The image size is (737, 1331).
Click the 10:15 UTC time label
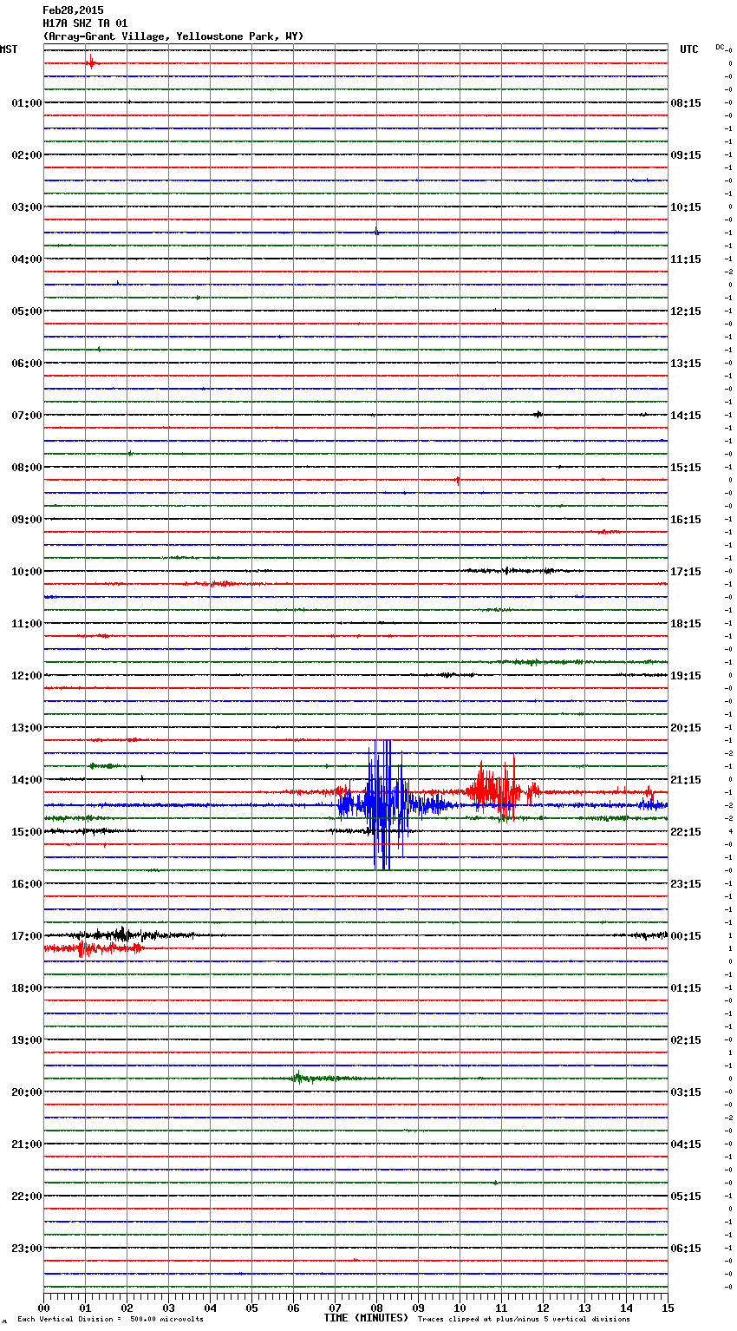[x=686, y=207]
